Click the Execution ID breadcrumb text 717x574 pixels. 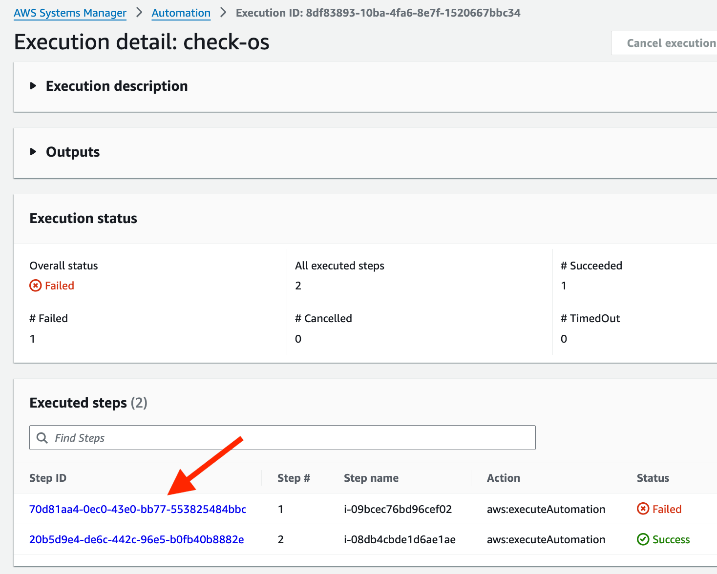(x=378, y=13)
